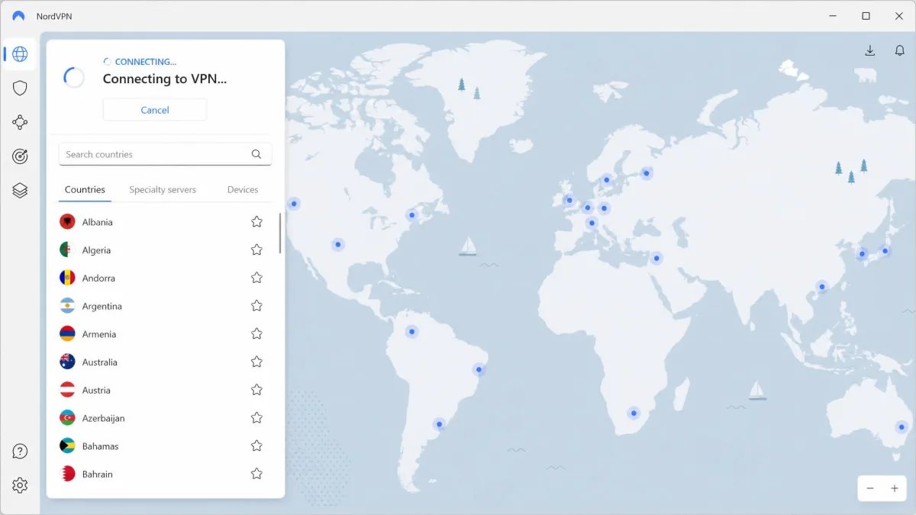Image resolution: width=916 pixels, height=515 pixels.
Task: Click the server dot in Brazil's east coast
Action: point(479,370)
